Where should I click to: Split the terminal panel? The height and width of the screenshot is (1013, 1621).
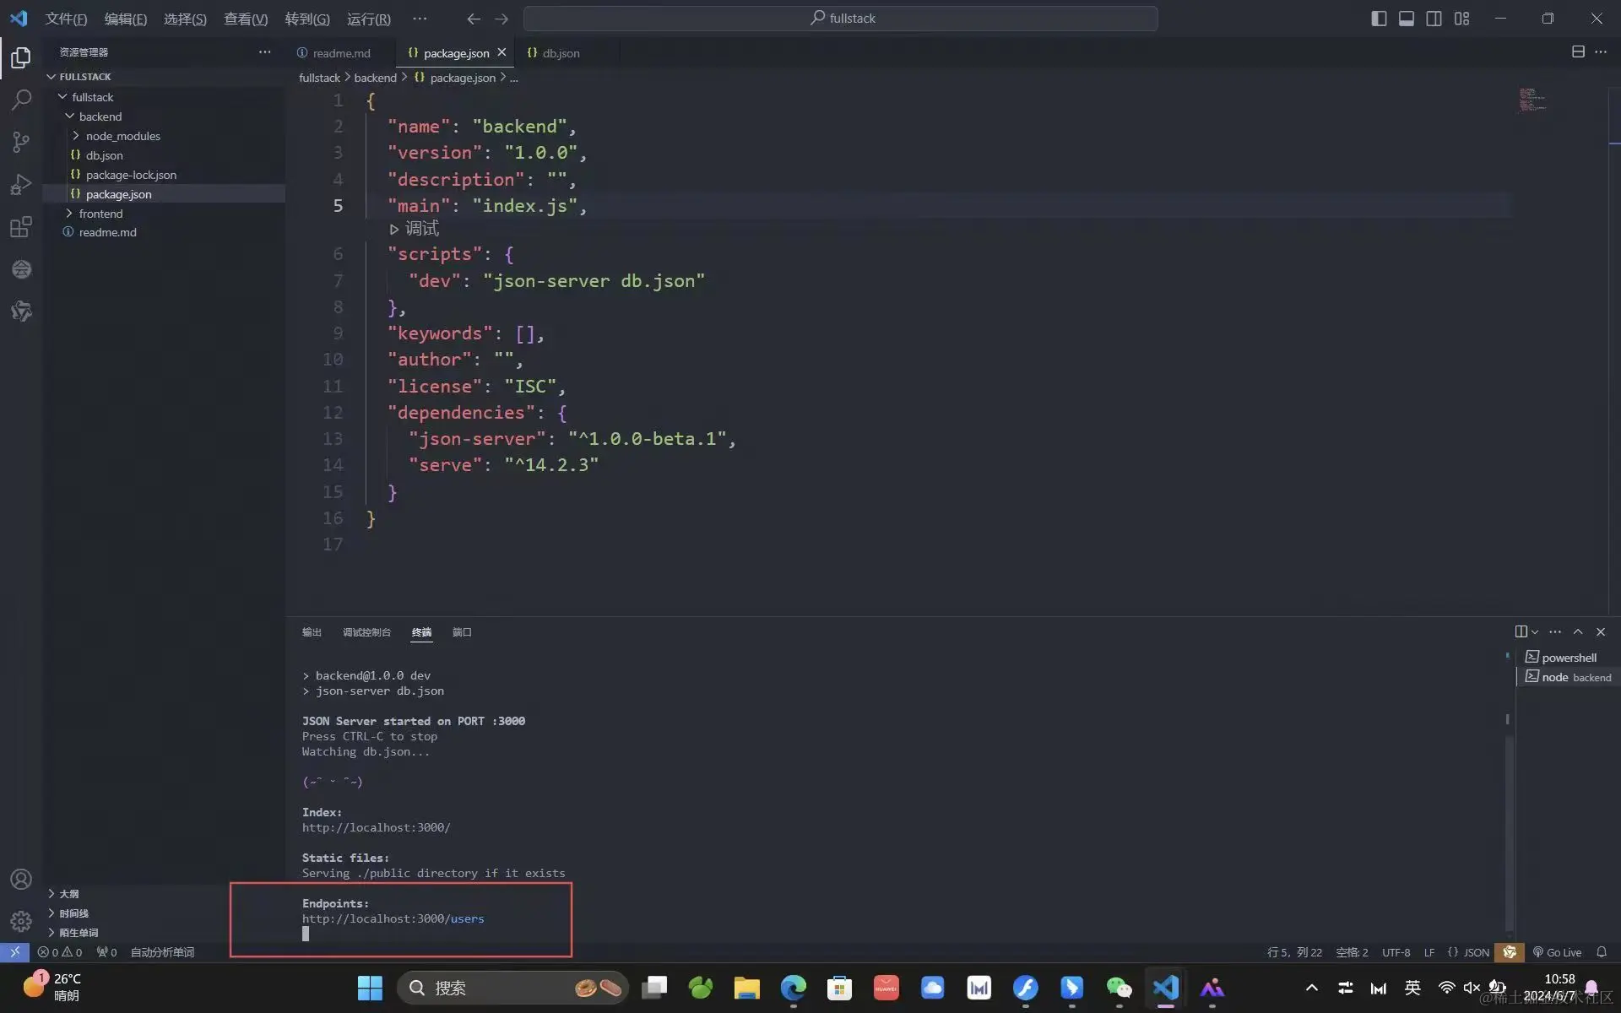[1521, 631]
